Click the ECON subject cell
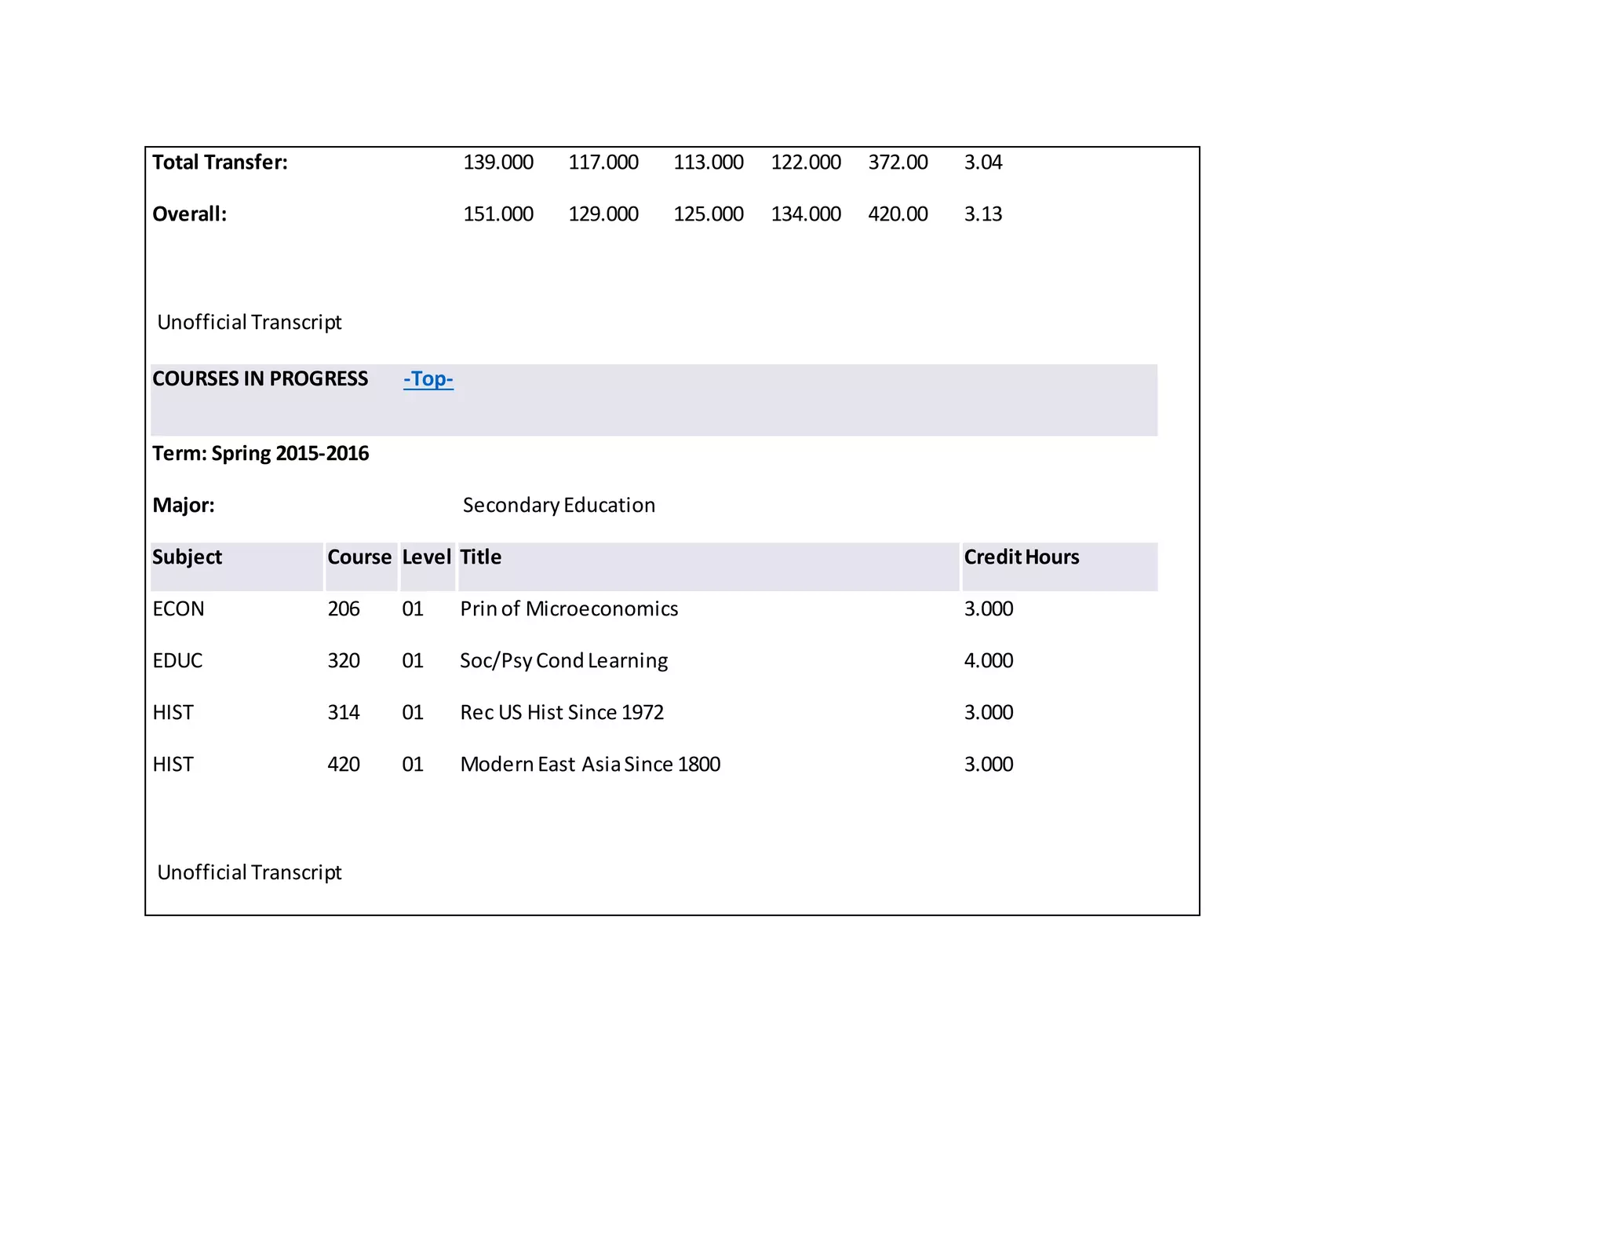 click(x=178, y=609)
